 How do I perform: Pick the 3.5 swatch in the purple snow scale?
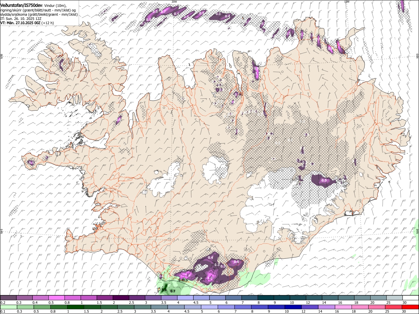pyautogui.click(x=169, y=298)
